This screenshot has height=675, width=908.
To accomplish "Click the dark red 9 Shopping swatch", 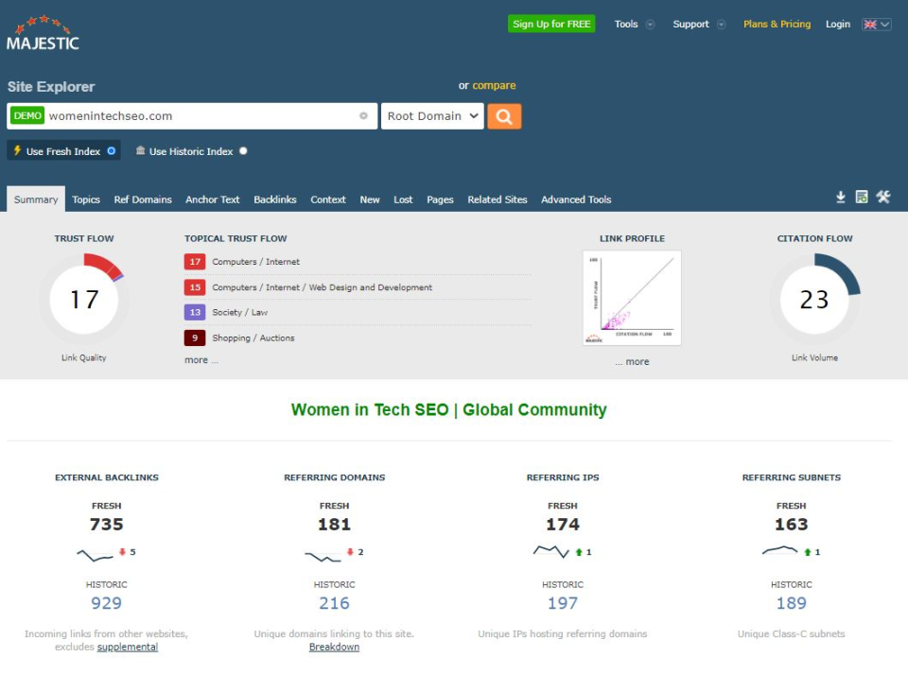I will [x=195, y=337].
